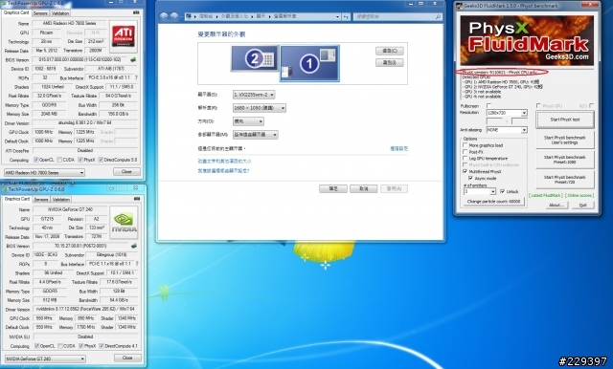Open the 1680 × 1050 resolution dropdown

260,108
